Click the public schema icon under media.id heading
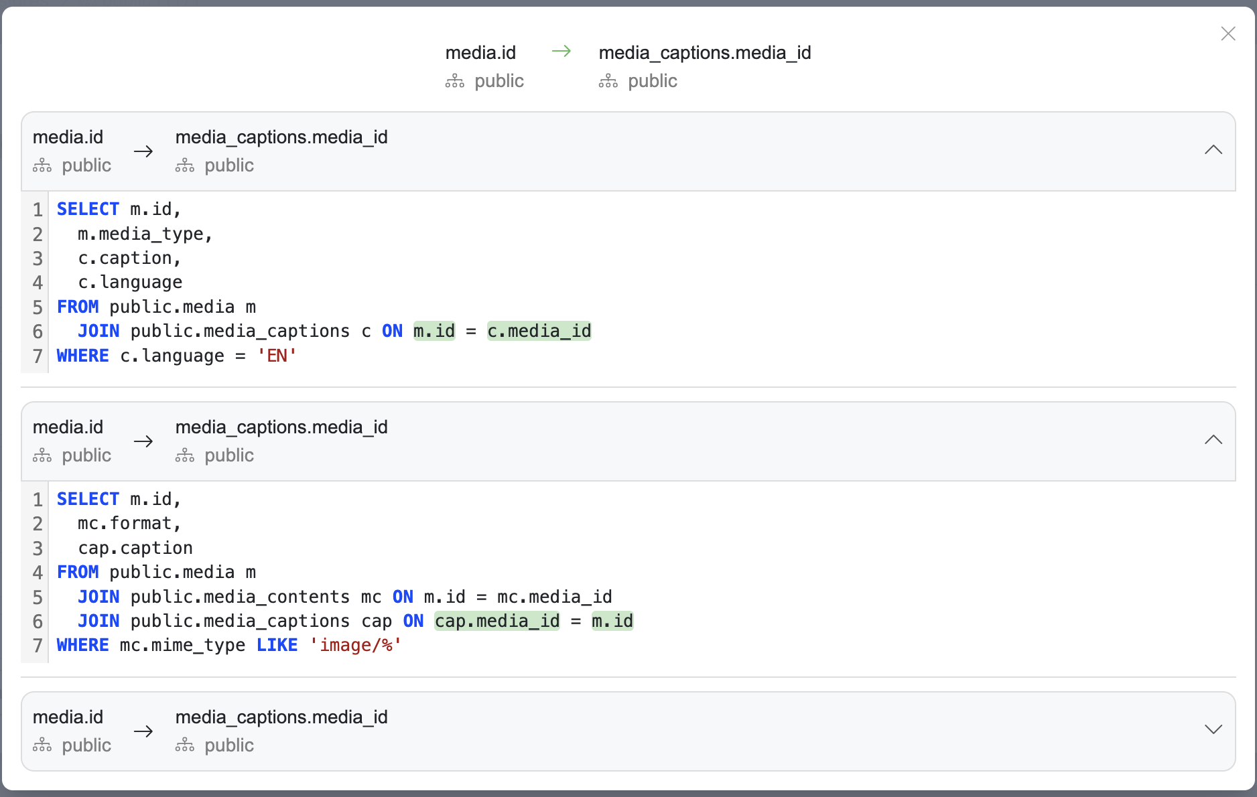 (x=455, y=80)
